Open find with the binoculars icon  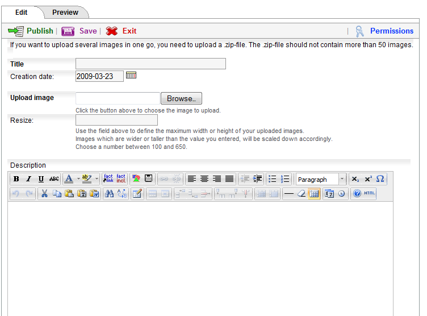coord(109,194)
